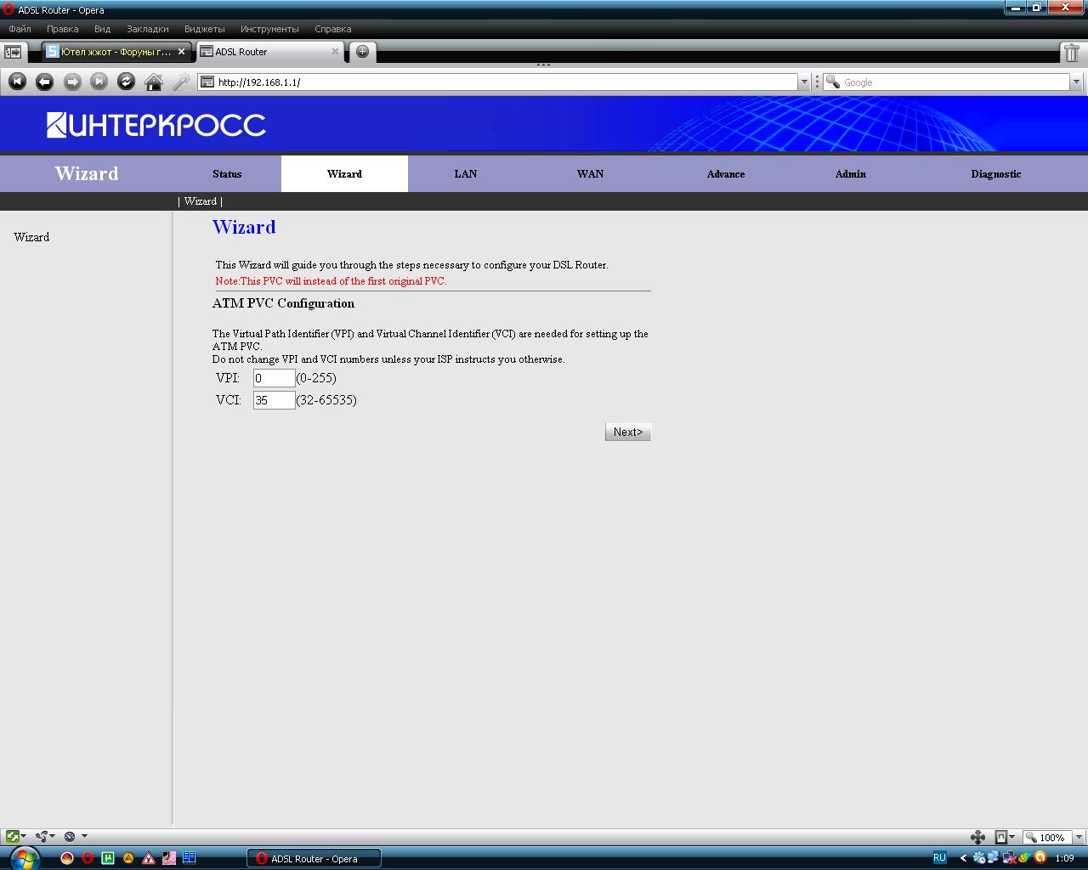Open the closed tabs trash icon
Screen dimensions: 1088x870
(1071, 53)
